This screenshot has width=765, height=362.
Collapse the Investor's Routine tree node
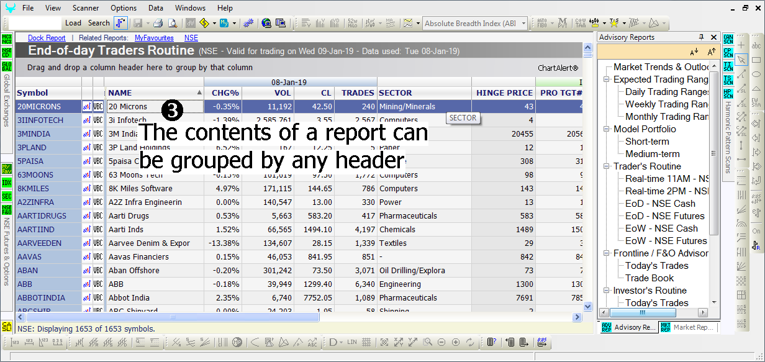(607, 291)
